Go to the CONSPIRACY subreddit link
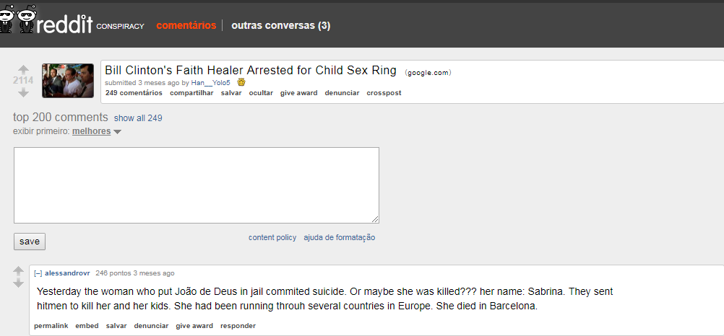Viewport: 724px width, 336px height. 120,27
